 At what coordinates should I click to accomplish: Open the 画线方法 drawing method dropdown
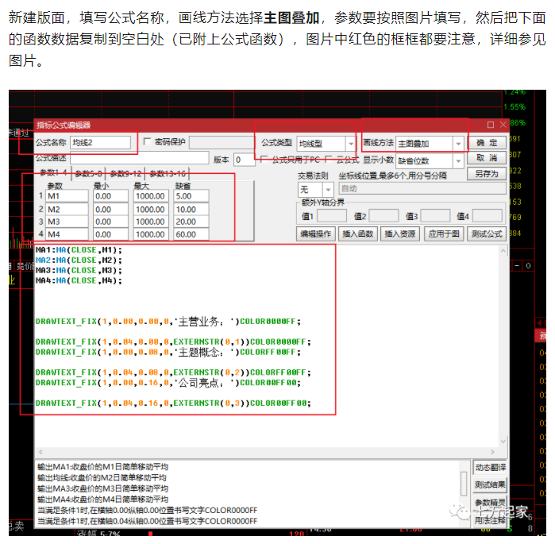458,144
